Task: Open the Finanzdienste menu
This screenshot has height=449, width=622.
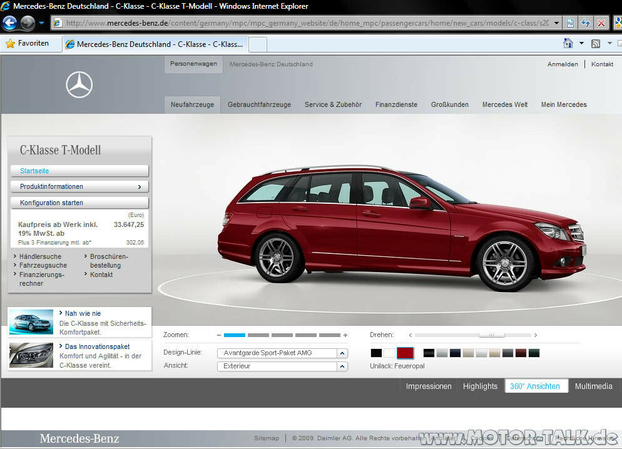Action: [x=396, y=104]
